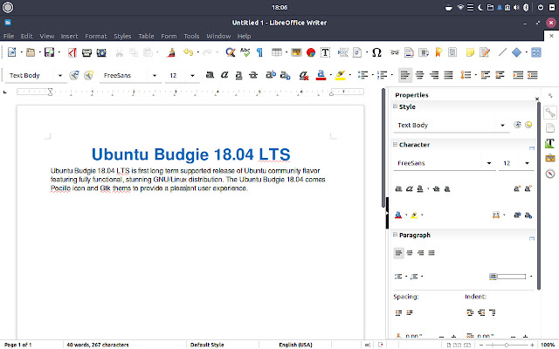Viewport: 559px width, 349px height.
Task: Click English (USA) language in status bar
Action: [x=295, y=345]
